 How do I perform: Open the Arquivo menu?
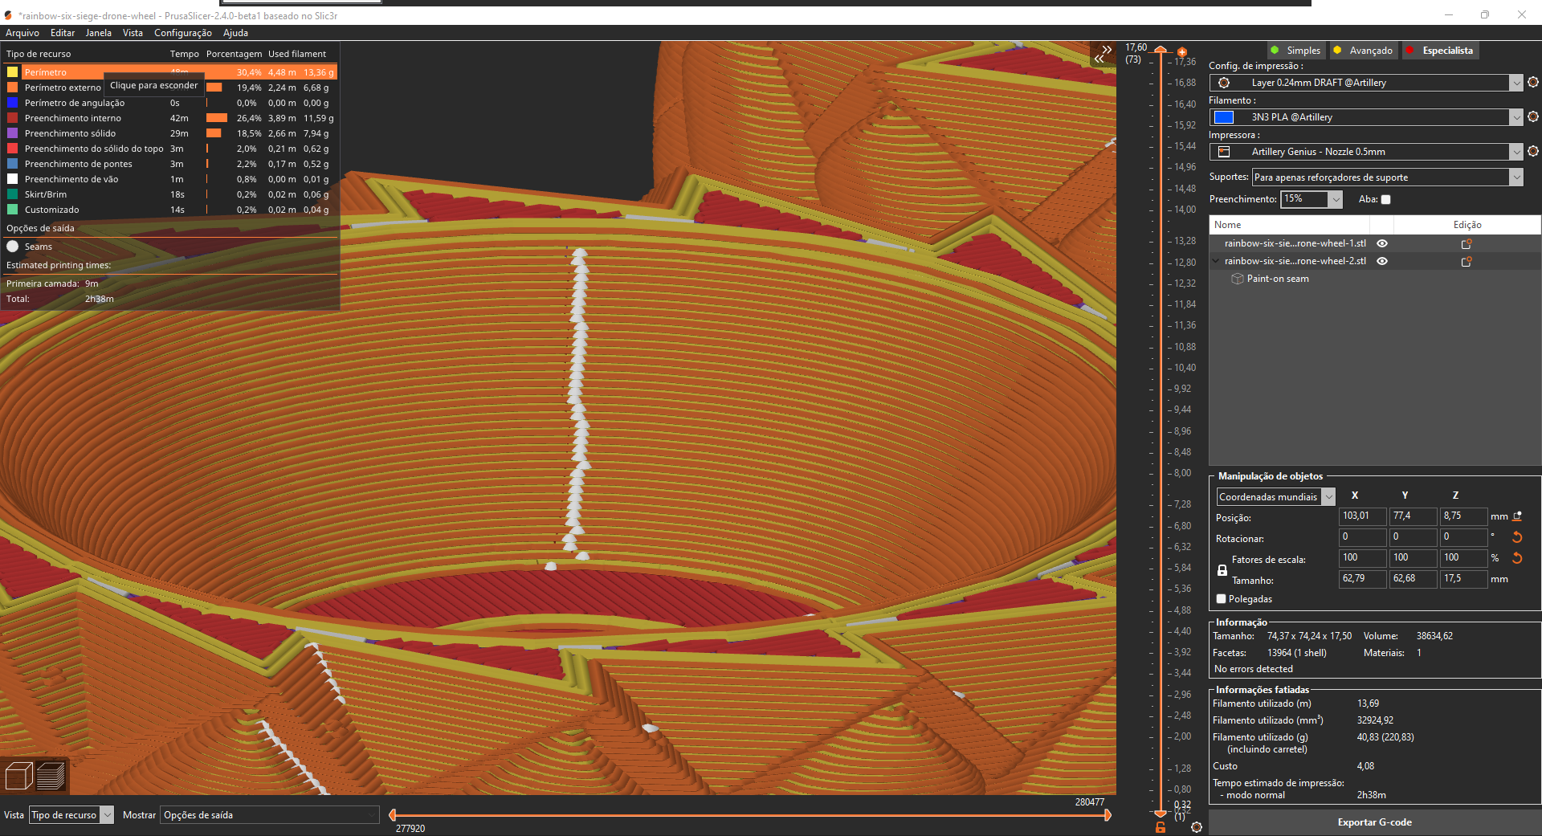[x=22, y=33]
